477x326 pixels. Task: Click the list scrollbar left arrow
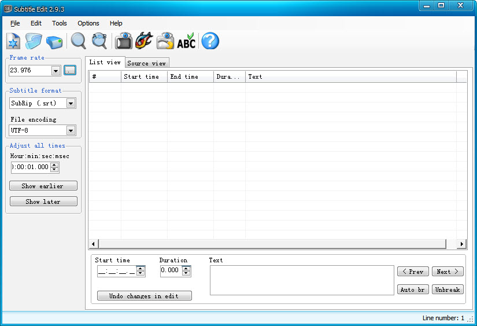point(94,244)
